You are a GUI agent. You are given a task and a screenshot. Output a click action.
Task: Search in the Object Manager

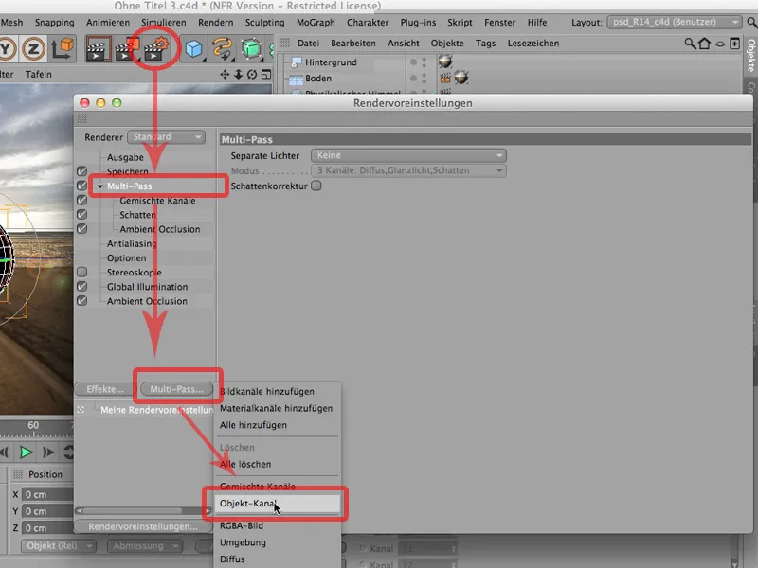coord(690,44)
